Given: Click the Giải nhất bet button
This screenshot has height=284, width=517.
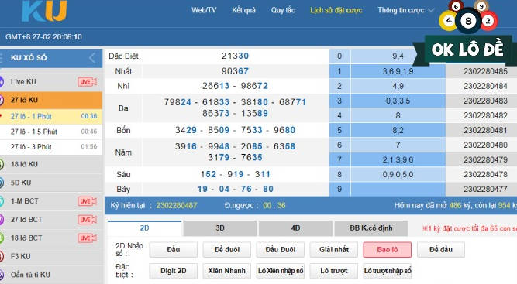Looking at the screenshot, I should tap(333, 250).
